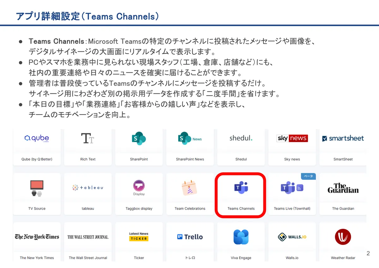The height and width of the screenshot is (268, 379).
Task: Select the 'Shedul' card label
Action: click(241, 159)
